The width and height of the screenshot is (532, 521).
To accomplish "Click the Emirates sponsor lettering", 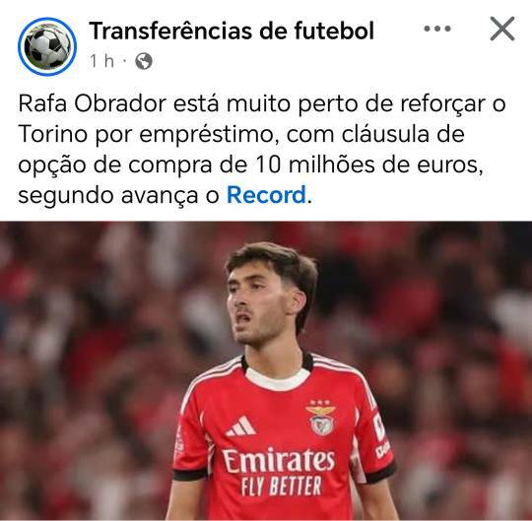I will [x=279, y=460].
